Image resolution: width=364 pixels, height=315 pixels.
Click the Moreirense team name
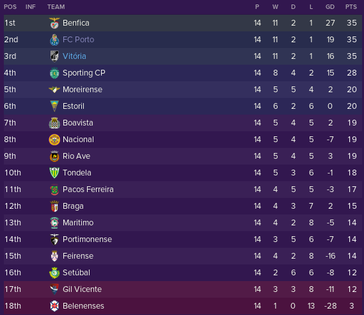(x=83, y=90)
